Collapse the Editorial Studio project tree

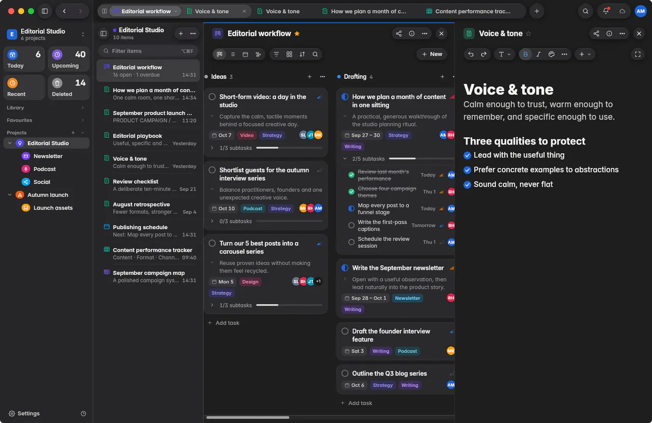[x=10, y=144]
